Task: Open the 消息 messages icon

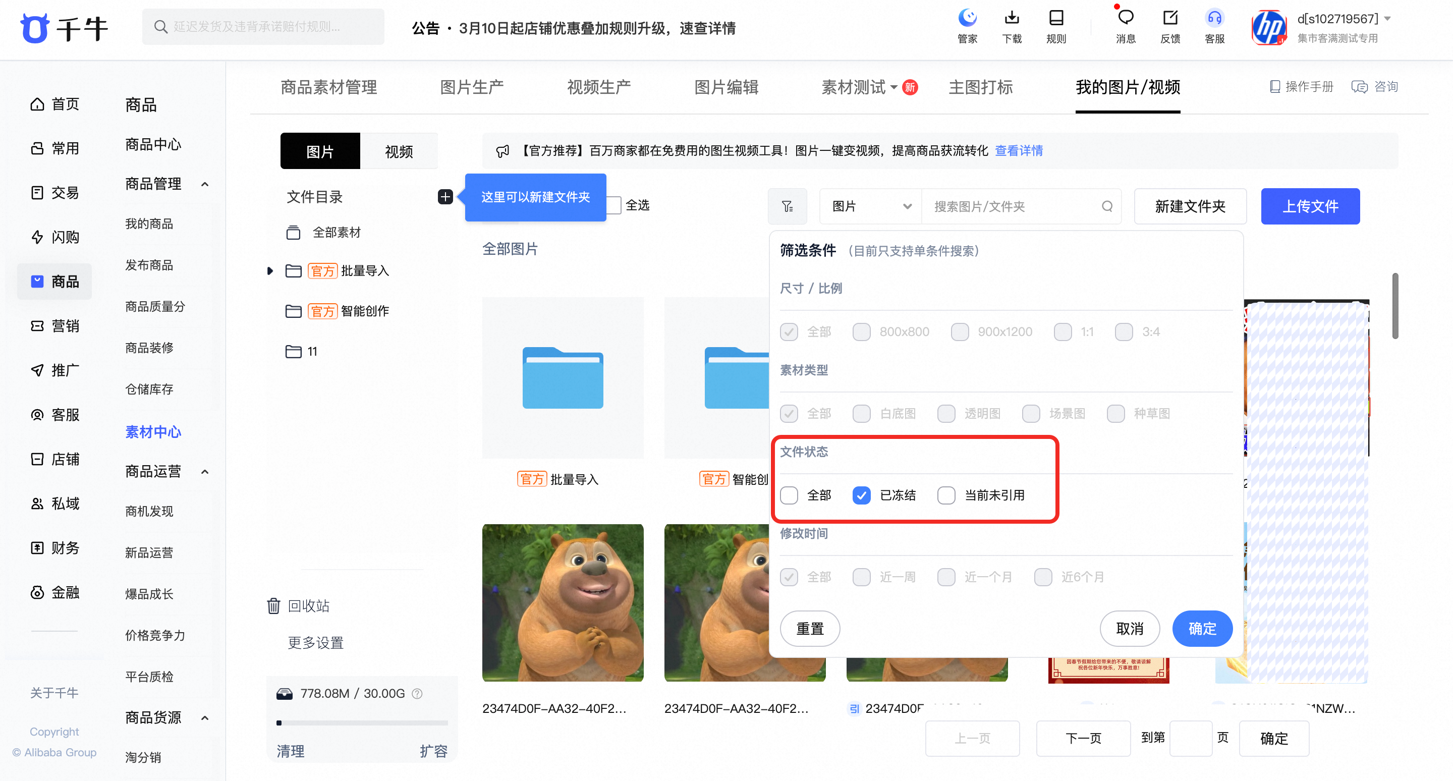Action: (1125, 26)
